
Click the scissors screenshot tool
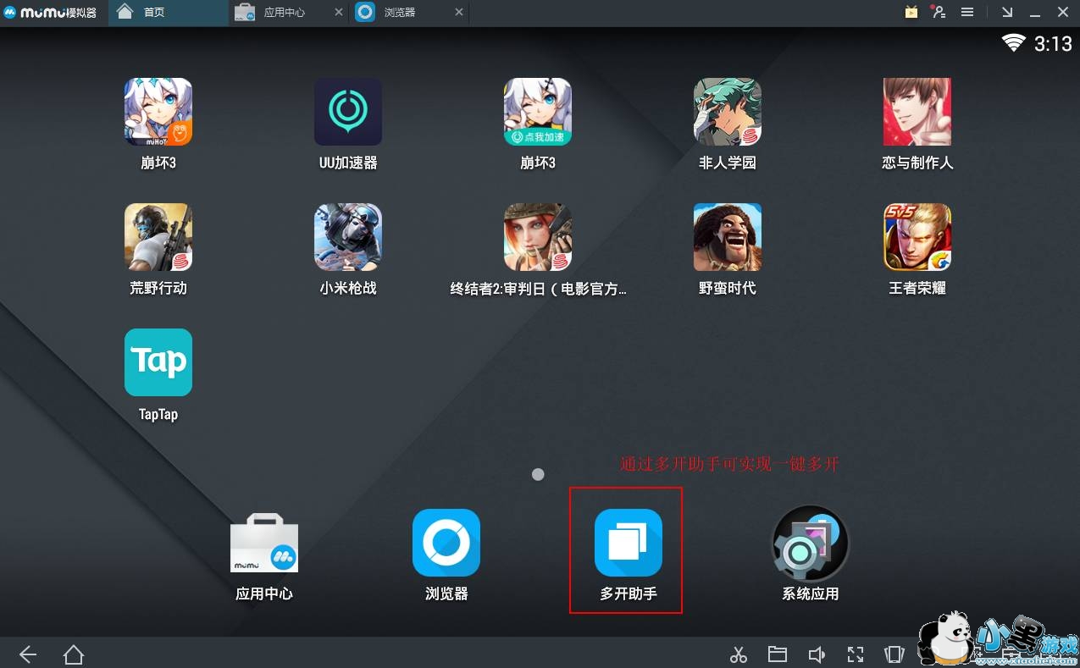point(739,654)
